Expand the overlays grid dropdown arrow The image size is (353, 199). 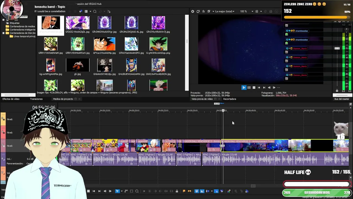[261, 11]
